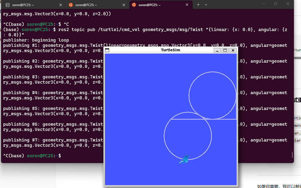Screen dimensions: 301x188
Task: Click the final soren@PC25 prompt line
Action: 32,156
